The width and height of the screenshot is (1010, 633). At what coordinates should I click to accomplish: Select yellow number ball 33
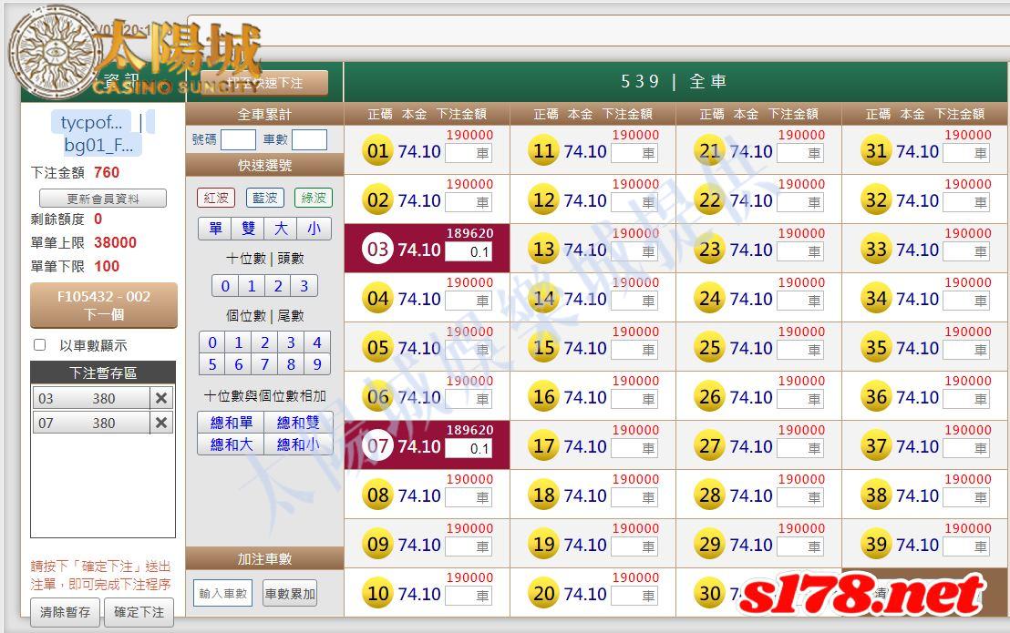tap(876, 249)
